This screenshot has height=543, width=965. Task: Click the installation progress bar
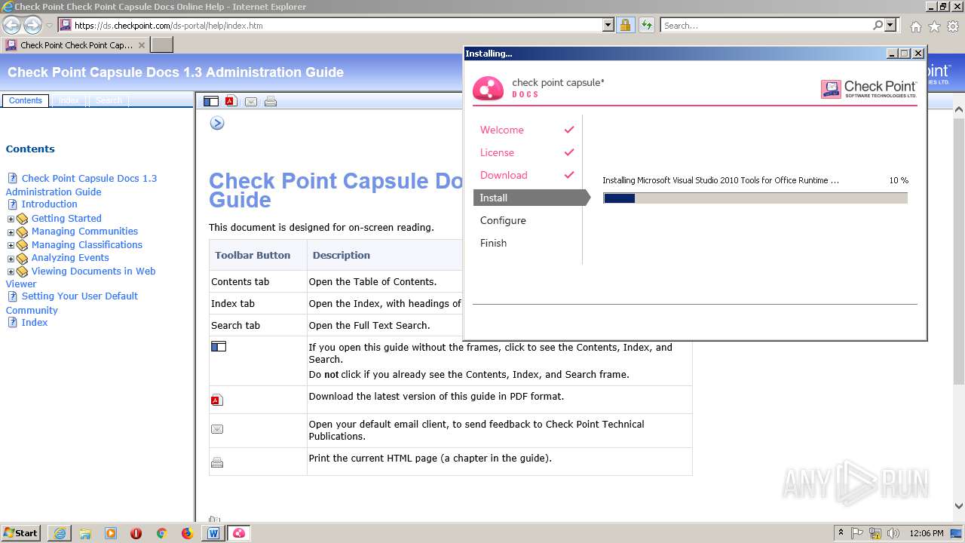755,198
